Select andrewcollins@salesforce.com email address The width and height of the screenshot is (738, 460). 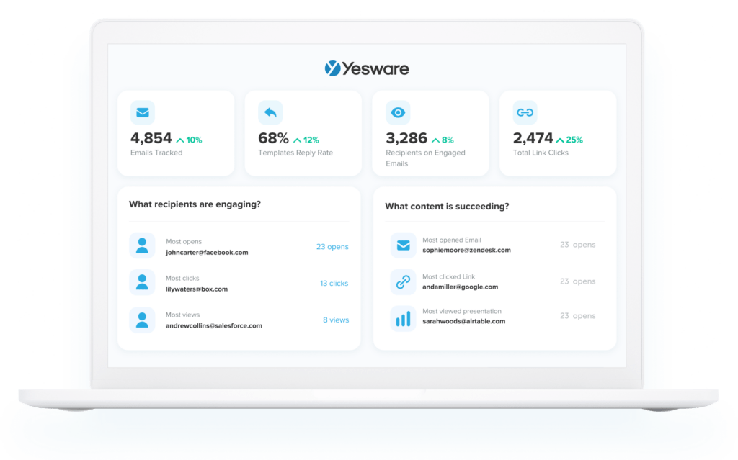(x=213, y=325)
